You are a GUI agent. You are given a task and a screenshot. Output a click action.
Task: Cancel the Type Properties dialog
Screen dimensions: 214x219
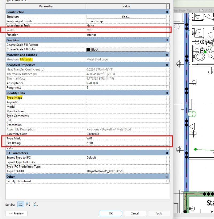pos(135,213)
